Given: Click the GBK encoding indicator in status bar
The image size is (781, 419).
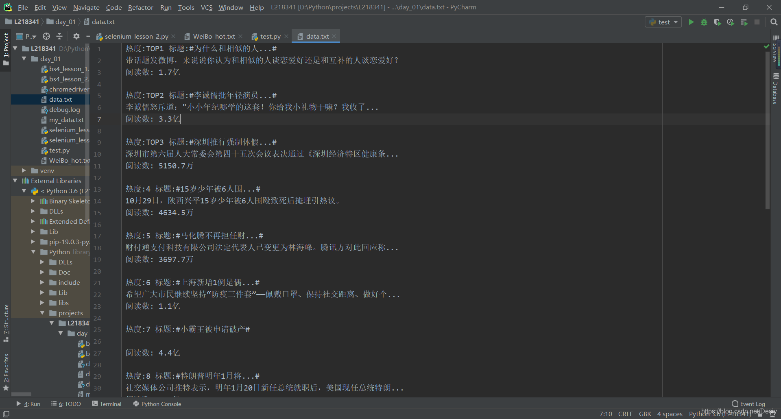Looking at the screenshot, I should coord(645,414).
